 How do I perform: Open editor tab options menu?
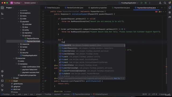coord(165,8)
